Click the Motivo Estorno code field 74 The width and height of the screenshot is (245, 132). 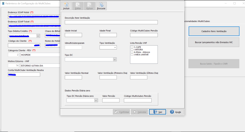coord(13,65)
